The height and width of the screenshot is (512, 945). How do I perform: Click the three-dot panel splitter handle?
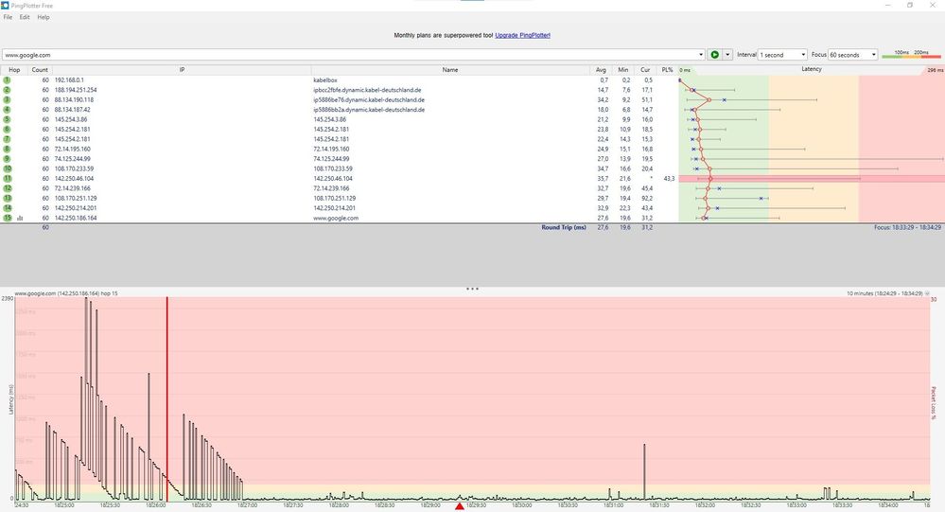point(472,289)
